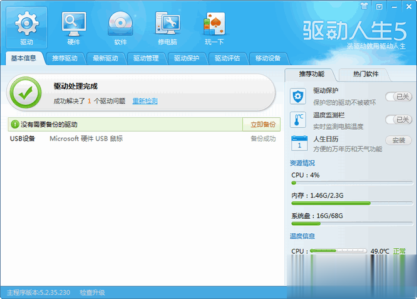Close the 驱动人生 window
This screenshot has height=299, width=417.
[x=409, y=7]
